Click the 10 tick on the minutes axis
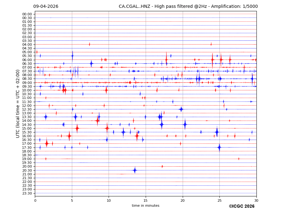Image resolution: width=291 pixels, height=218 pixels. (109, 200)
